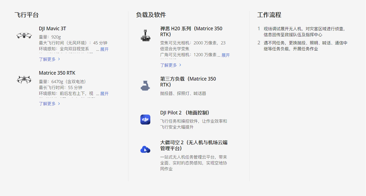Click workflow step 1 text 现场调试展开无人机
366x196 pixels.
point(304,31)
